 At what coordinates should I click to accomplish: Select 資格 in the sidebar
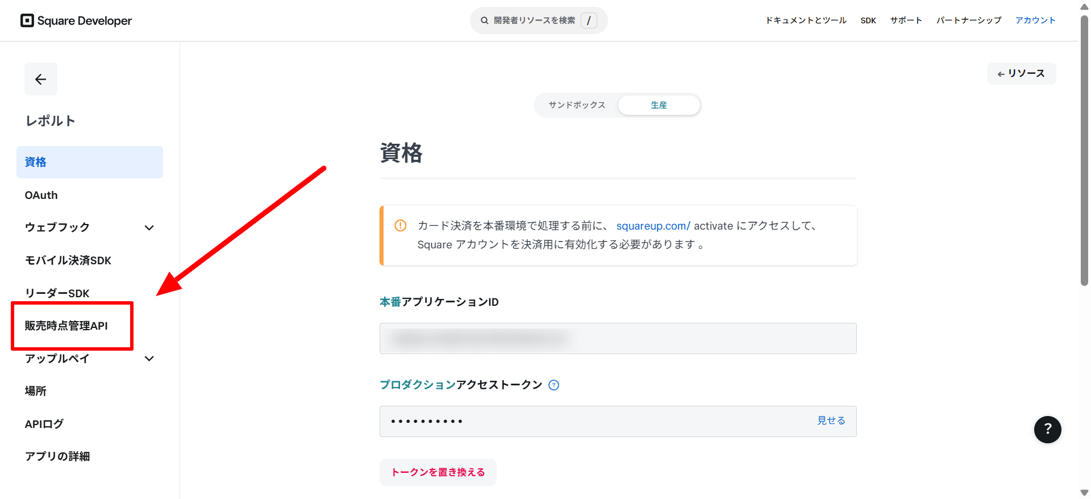(90, 162)
